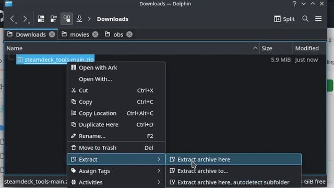Viewport: 334px width, 188px height.
Task: Click the GiB free status text
Action: tap(314, 182)
